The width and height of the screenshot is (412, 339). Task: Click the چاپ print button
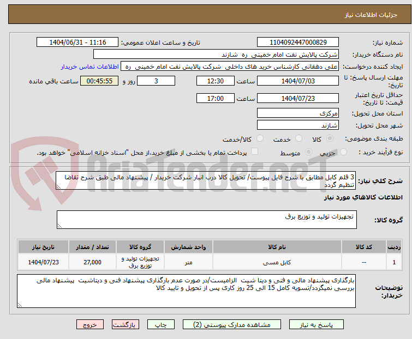[161, 325]
